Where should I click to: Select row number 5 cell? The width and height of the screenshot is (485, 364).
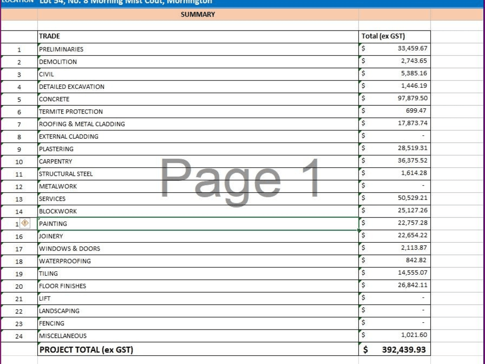pyautogui.click(x=19, y=99)
